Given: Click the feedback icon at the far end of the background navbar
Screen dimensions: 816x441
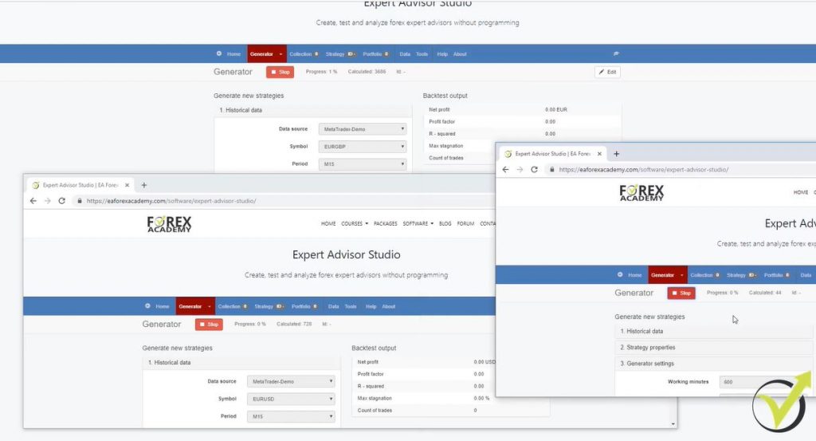Looking at the screenshot, I should coord(616,53).
